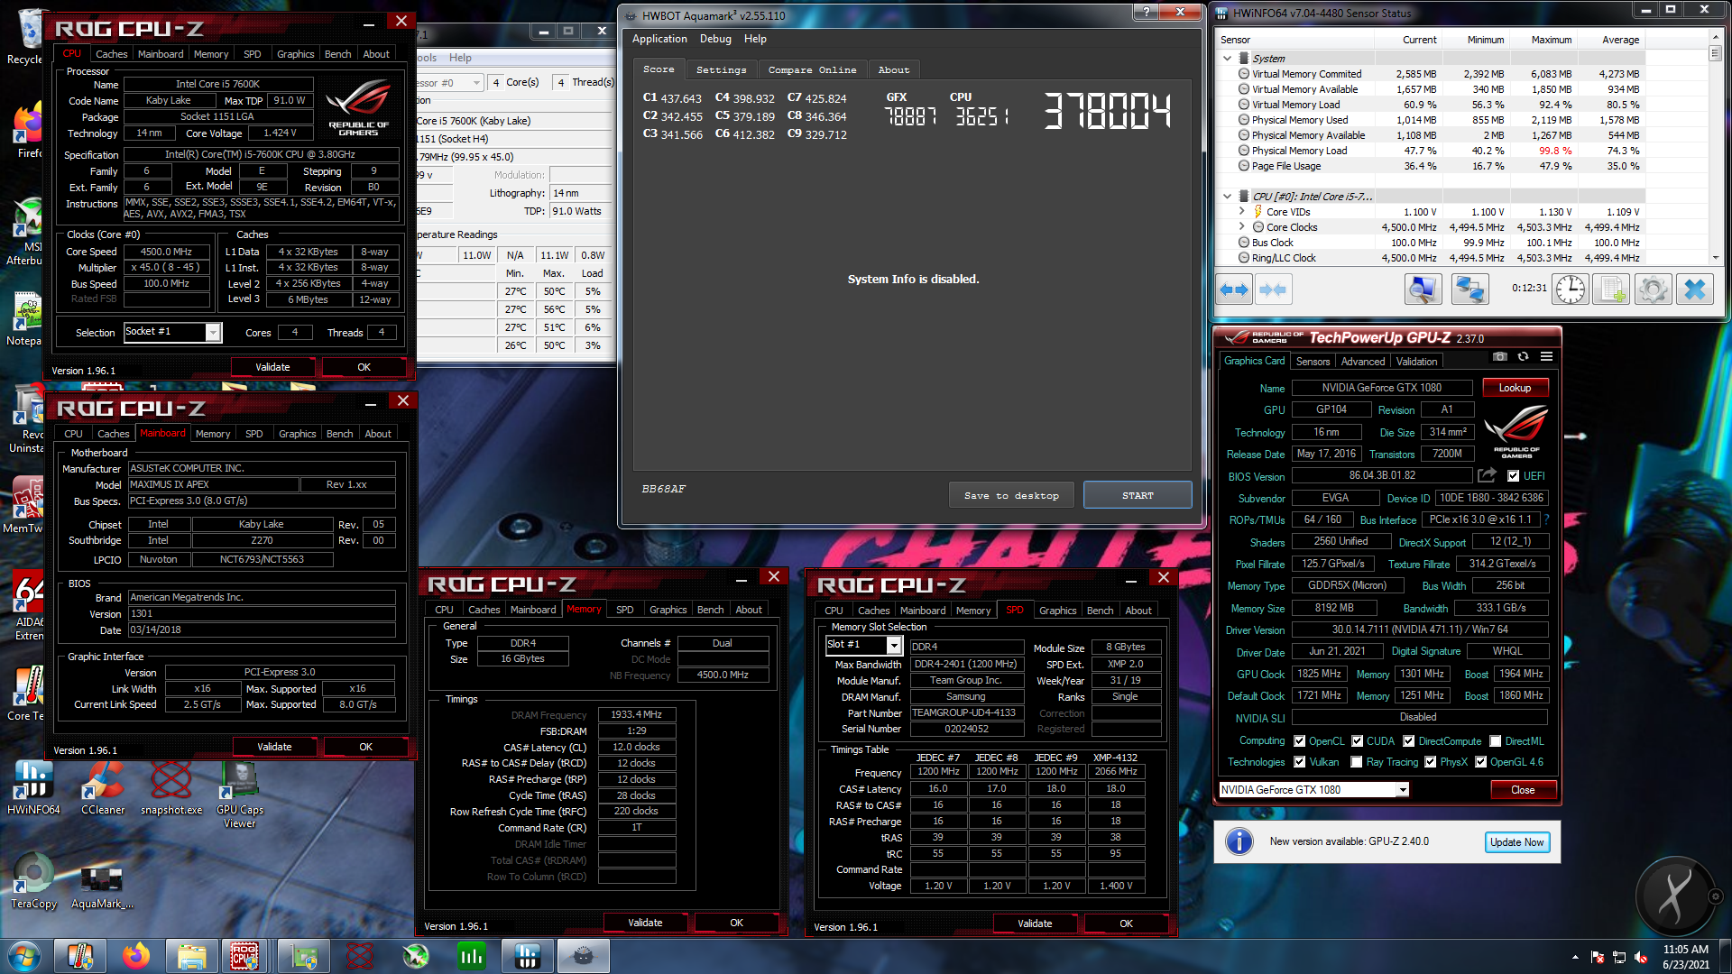The width and height of the screenshot is (1732, 974).
Task: Open the GPU-Z Advanced tab
Action: [1362, 362]
